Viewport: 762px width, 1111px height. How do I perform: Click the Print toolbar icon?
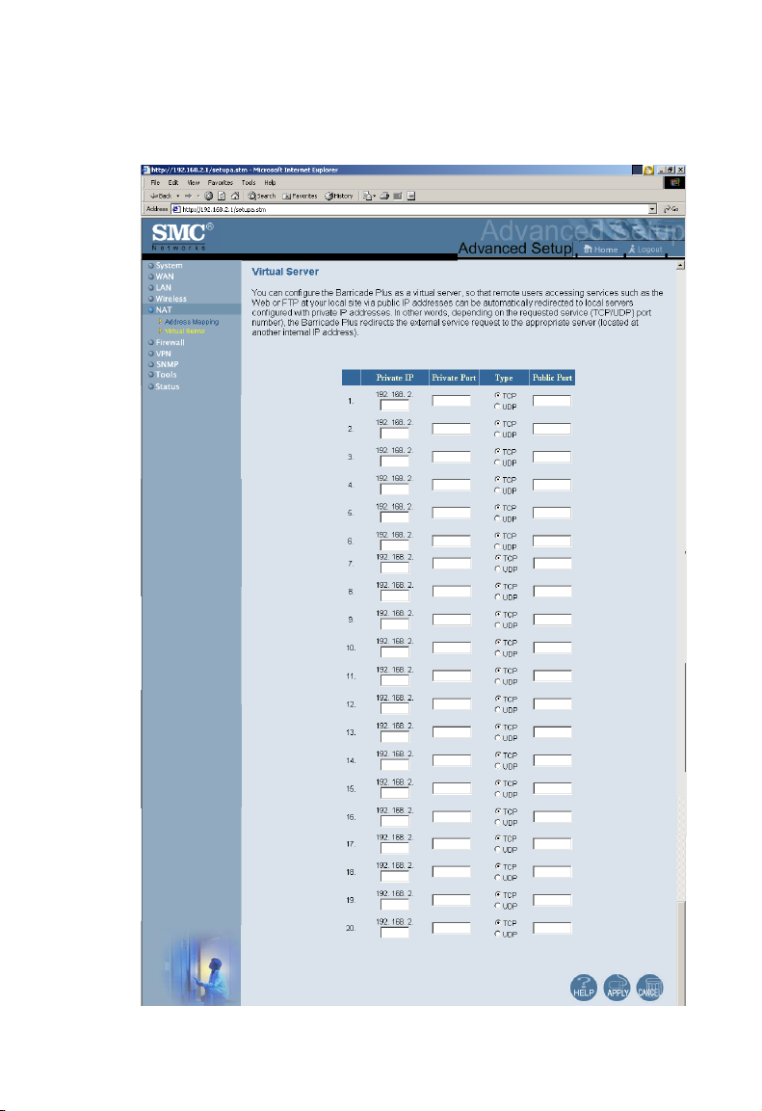point(384,197)
